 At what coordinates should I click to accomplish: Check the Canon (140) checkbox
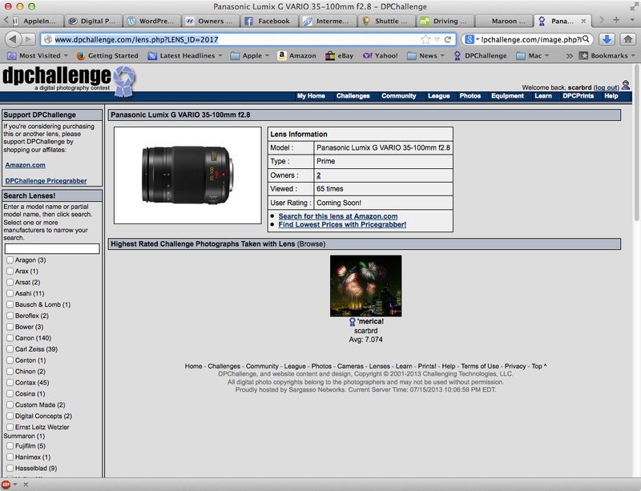point(10,338)
